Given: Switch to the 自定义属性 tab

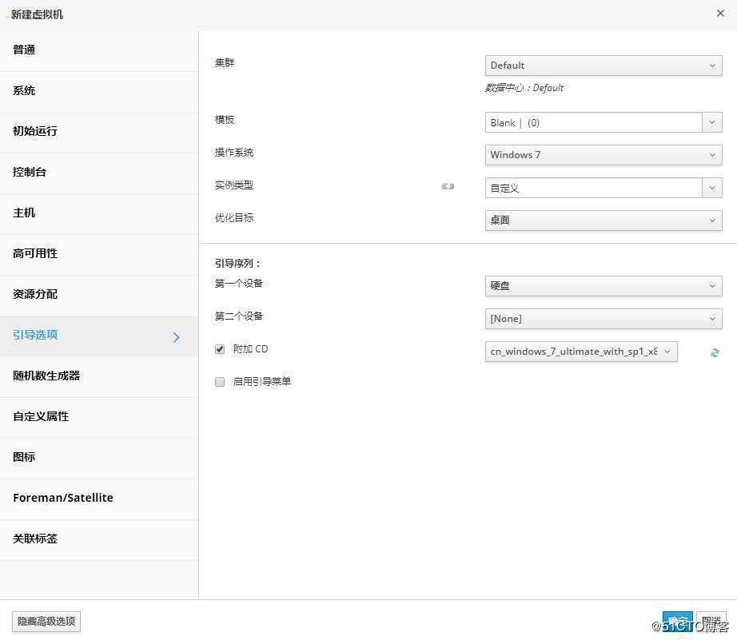Looking at the screenshot, I should pos(99,417).
